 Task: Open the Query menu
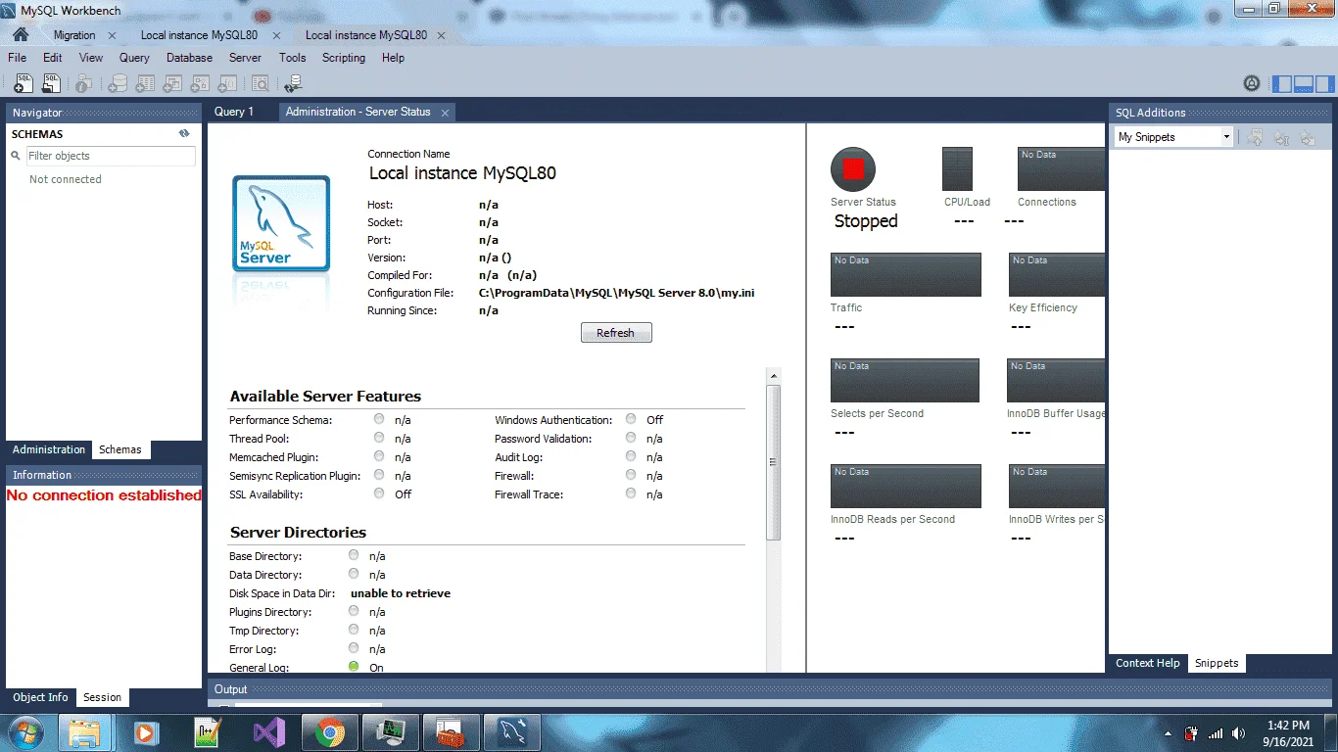[x=134, y=58]
